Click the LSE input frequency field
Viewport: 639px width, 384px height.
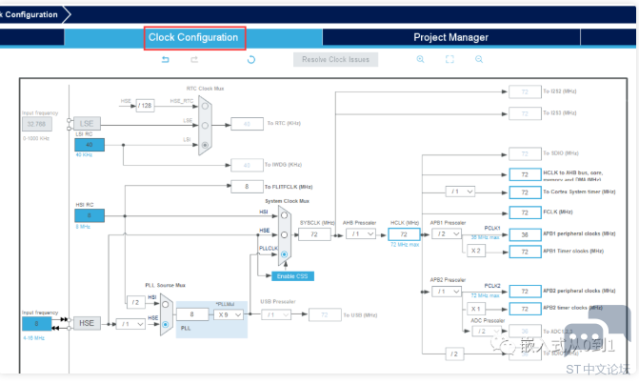[37, 124]
